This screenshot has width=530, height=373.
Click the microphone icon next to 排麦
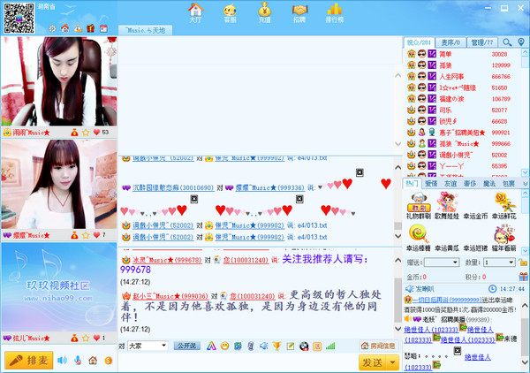click(76, 361)
